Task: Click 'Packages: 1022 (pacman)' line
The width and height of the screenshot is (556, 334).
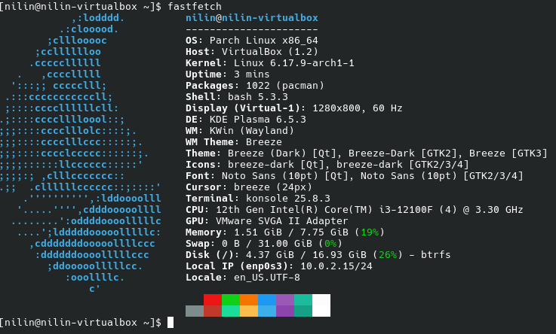Action: click(x=254, y=86)
